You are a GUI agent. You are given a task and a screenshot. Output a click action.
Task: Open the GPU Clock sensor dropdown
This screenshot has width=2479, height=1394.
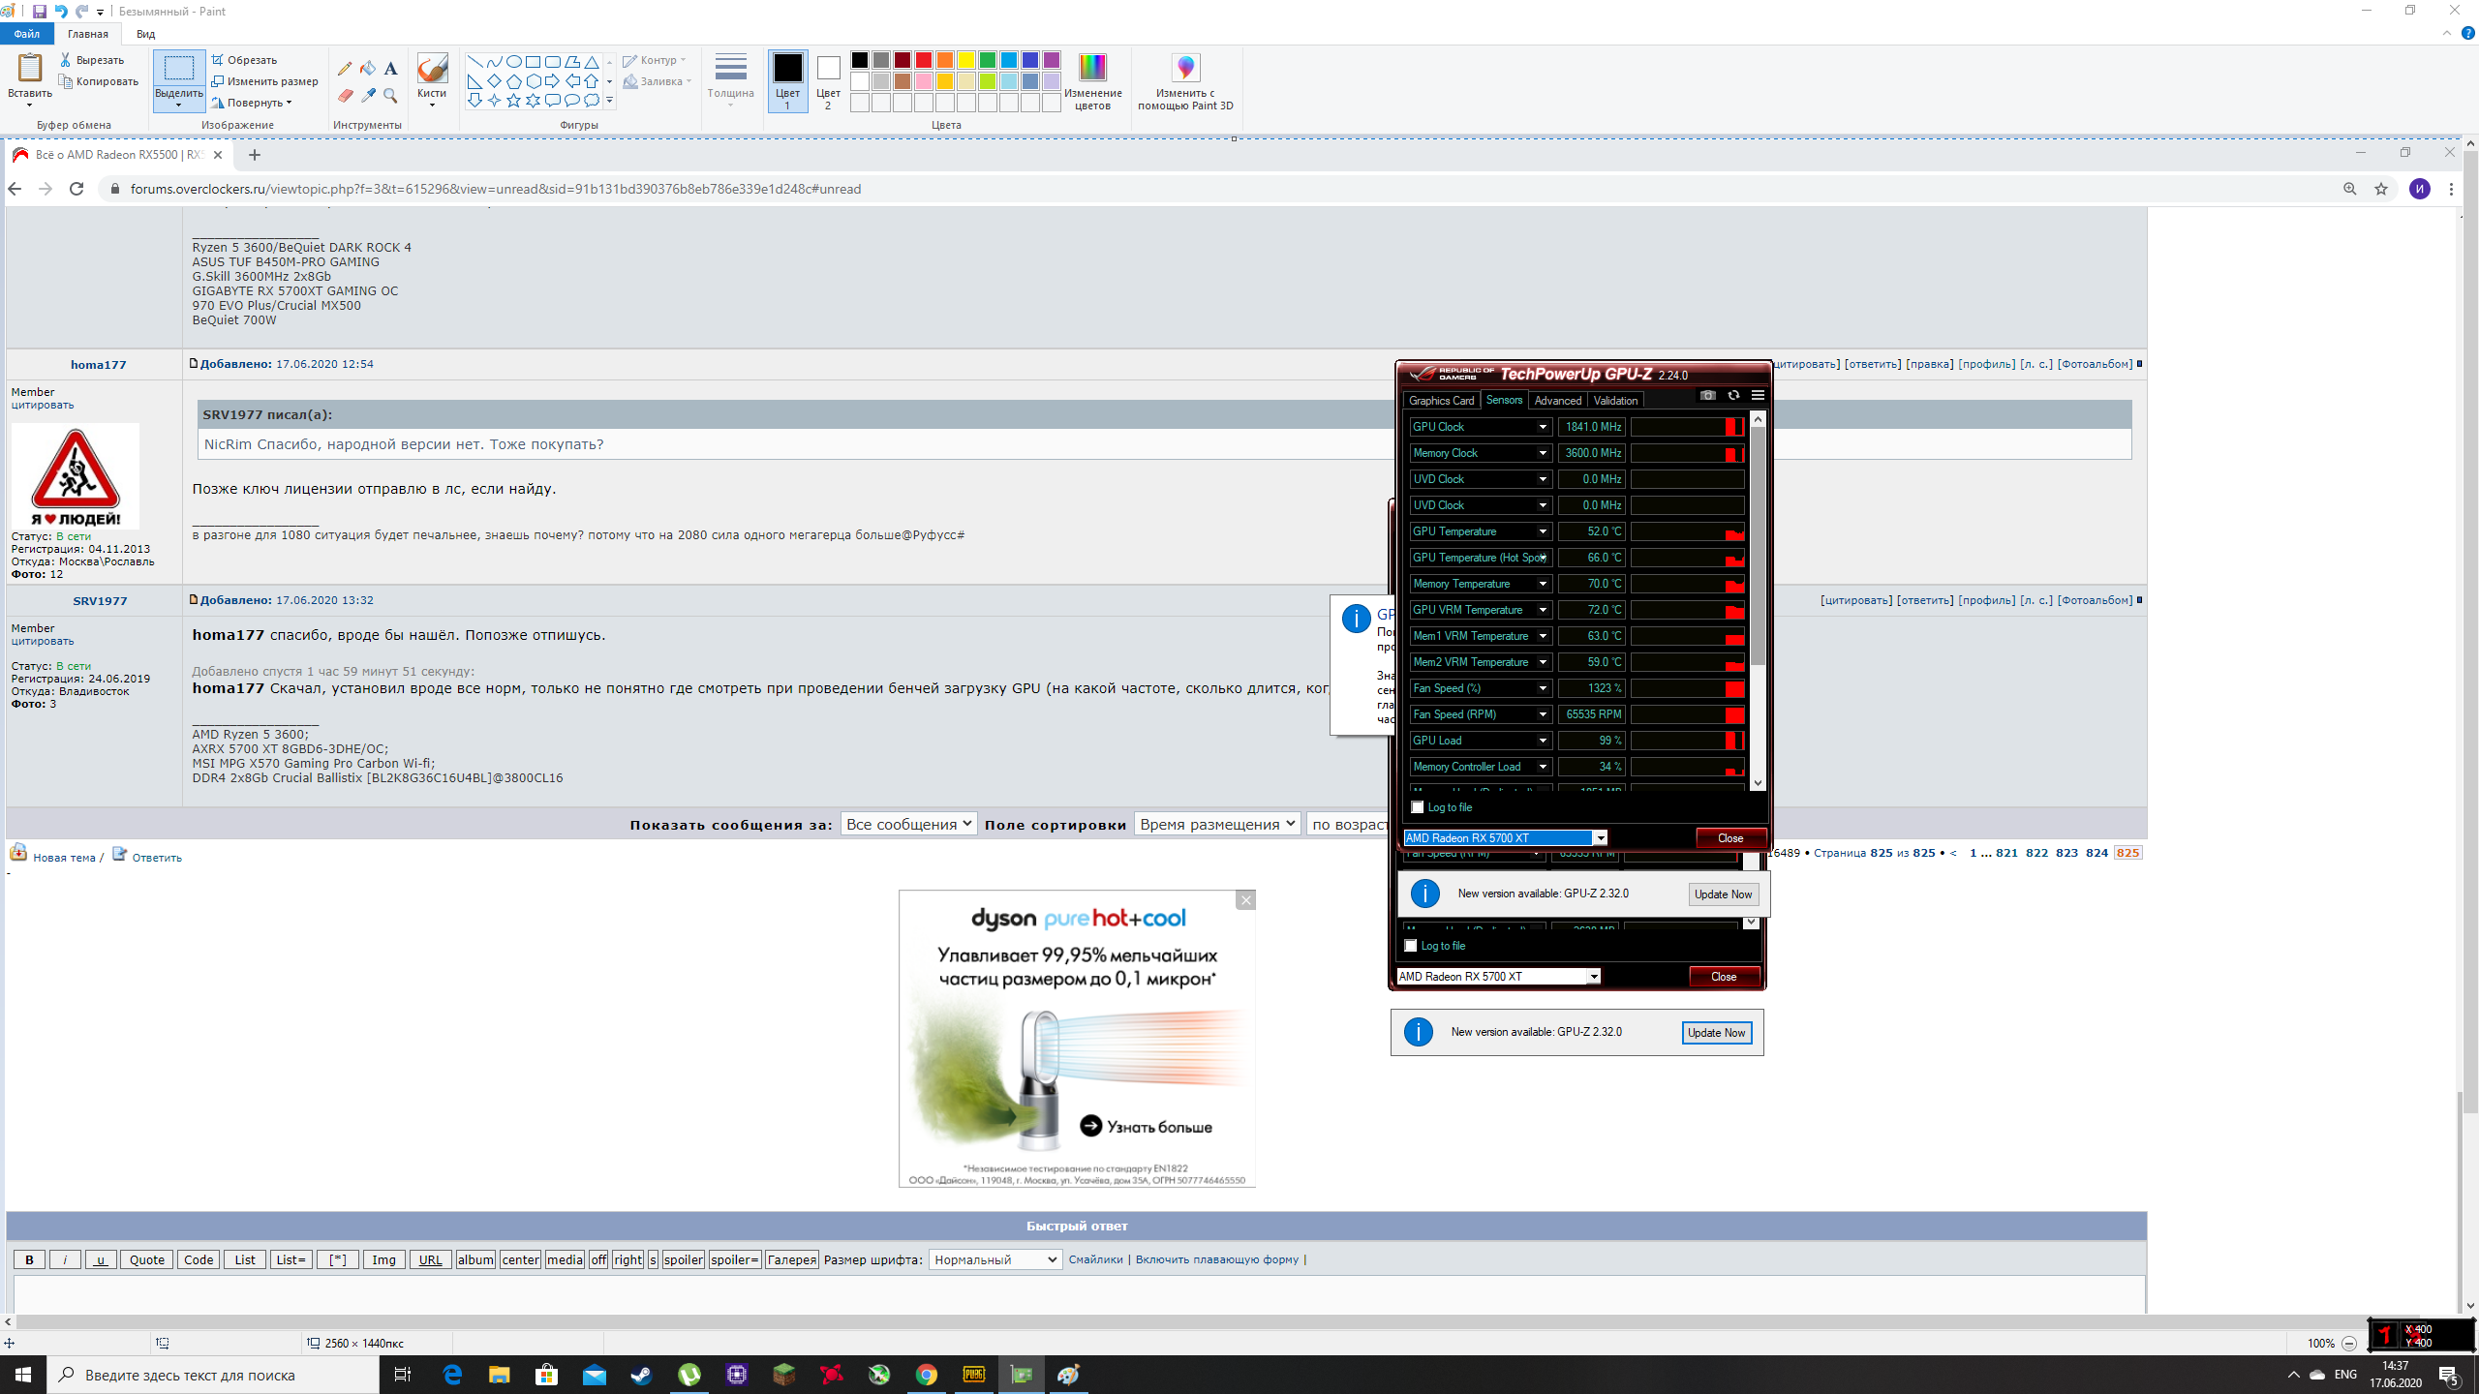point(1543,427)
